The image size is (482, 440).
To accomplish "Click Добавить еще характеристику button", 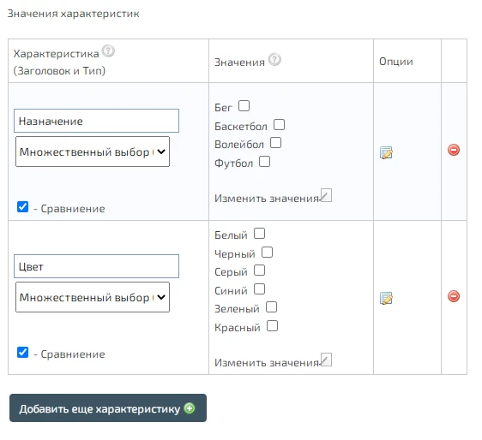I will [x=108, y=408].
